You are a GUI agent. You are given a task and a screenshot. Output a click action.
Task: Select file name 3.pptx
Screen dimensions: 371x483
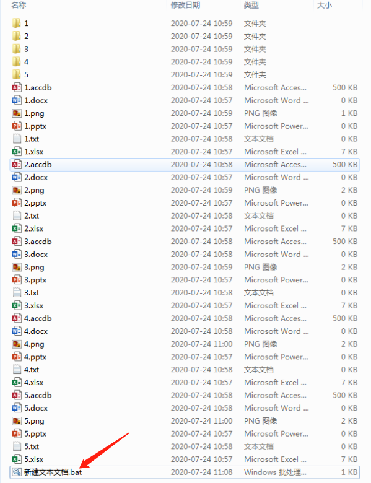pos(35,280)
